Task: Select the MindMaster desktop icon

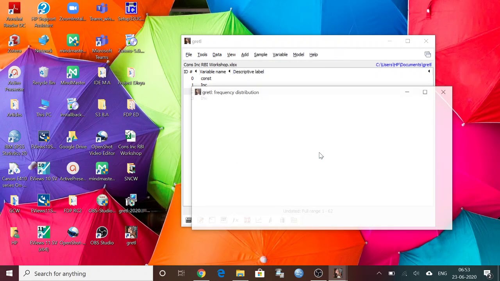Action: pos(73,76)
